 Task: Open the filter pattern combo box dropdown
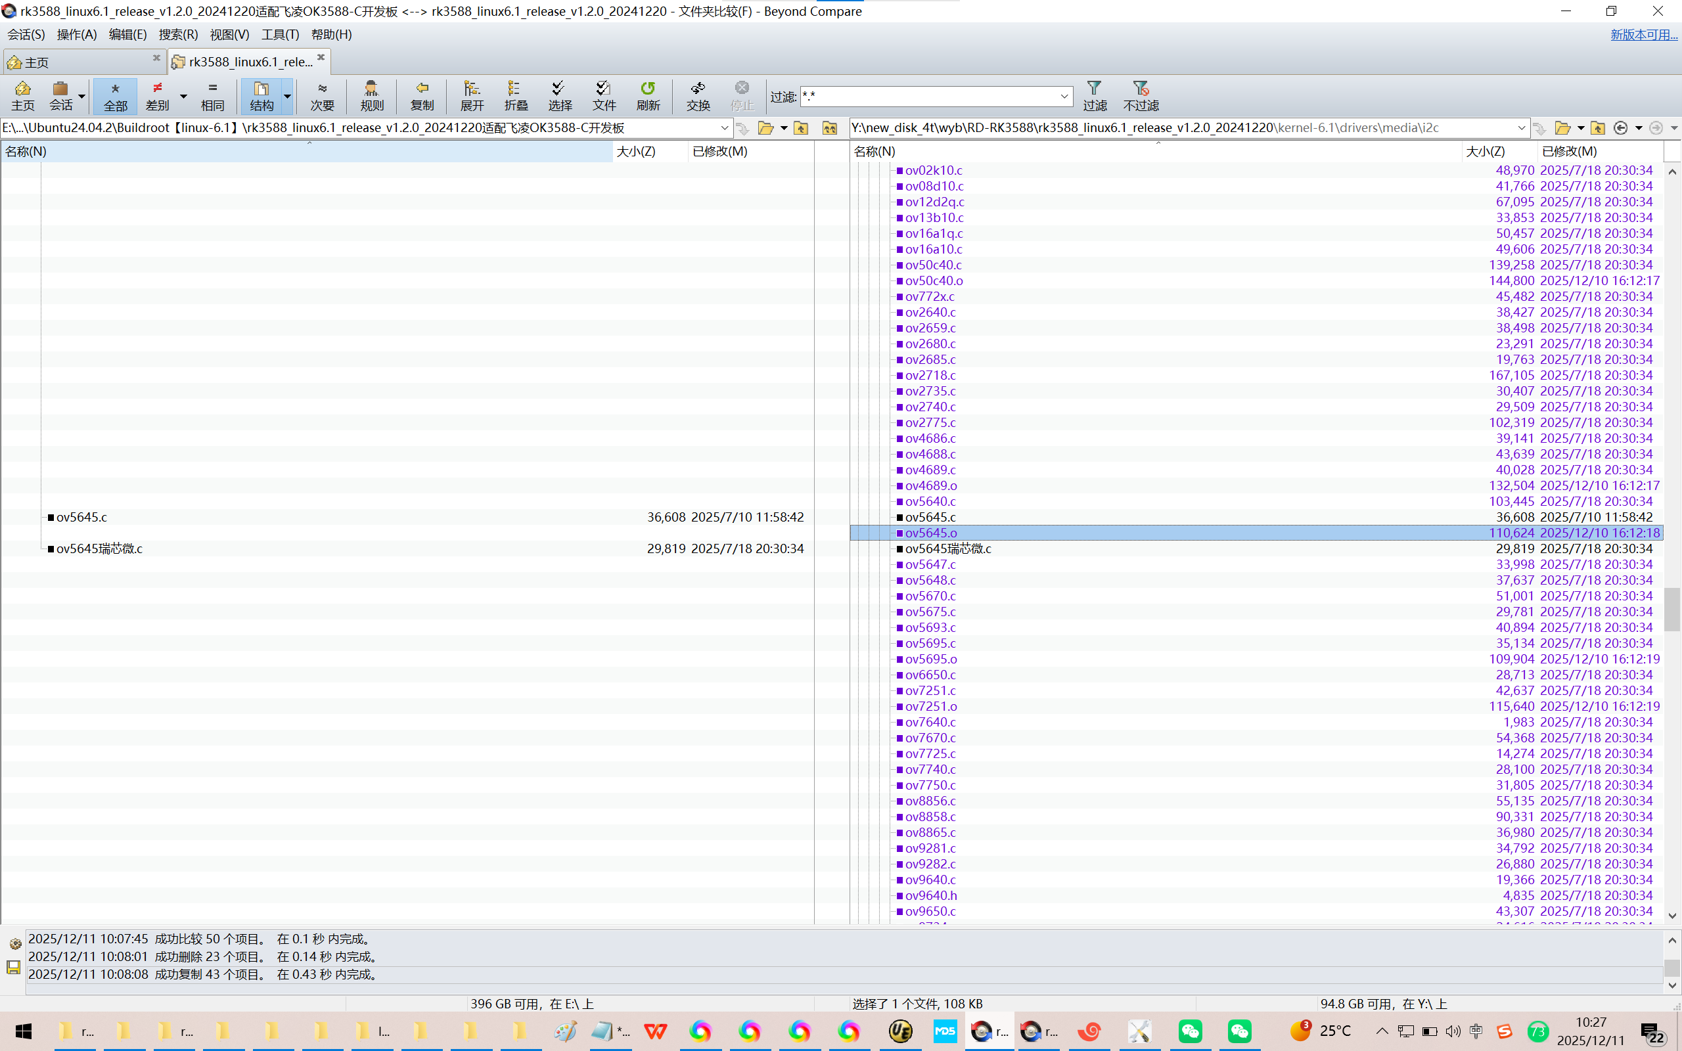click(1064, 97)
